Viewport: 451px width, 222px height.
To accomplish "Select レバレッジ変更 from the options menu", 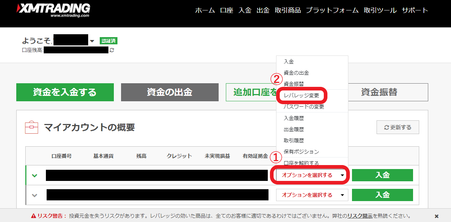I will click(301, 96).
